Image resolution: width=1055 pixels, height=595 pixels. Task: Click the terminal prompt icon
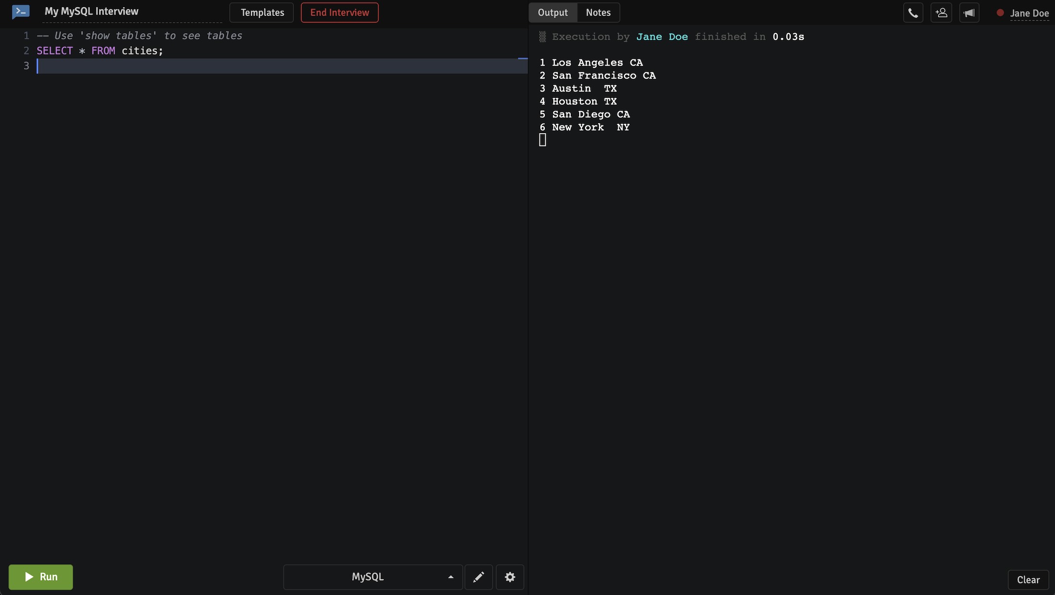pyautogui.click(x=20, y=11)
